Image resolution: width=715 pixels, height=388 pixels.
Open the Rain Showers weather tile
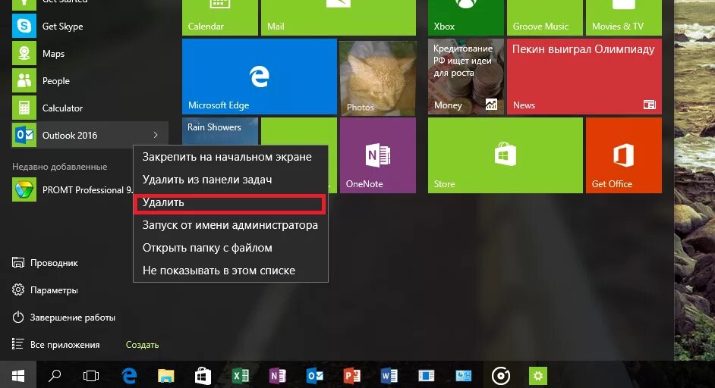(x=220, y=131)
